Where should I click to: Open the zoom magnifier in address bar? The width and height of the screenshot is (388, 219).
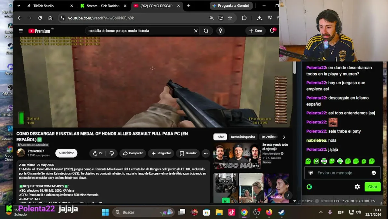pos(211,18)
